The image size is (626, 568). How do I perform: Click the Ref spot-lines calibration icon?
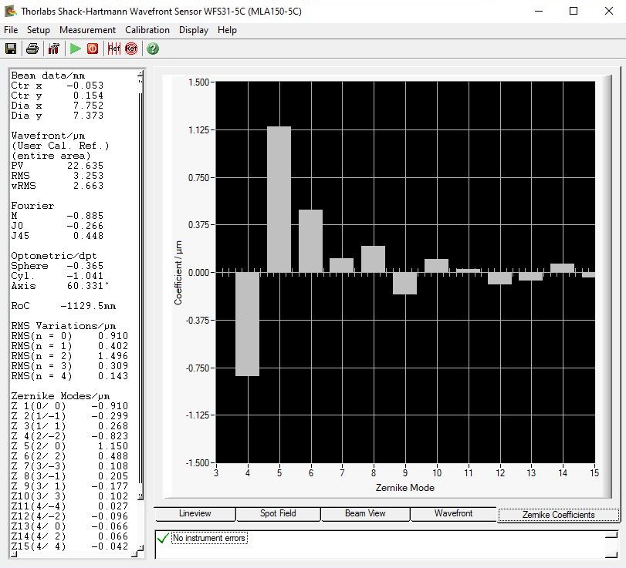point(113,49)
